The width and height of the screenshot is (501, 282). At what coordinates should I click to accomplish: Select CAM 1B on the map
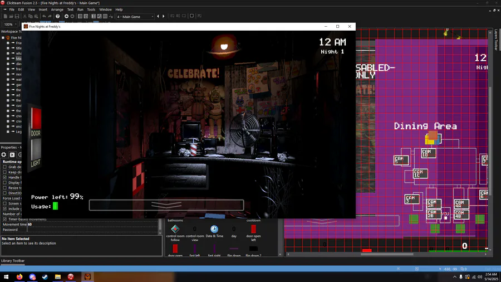pos(429,153)
